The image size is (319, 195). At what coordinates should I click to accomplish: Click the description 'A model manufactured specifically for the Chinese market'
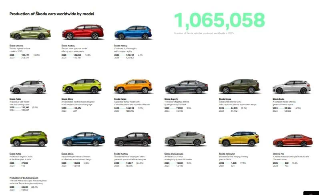pyautogui.click(x=291, y=158)
